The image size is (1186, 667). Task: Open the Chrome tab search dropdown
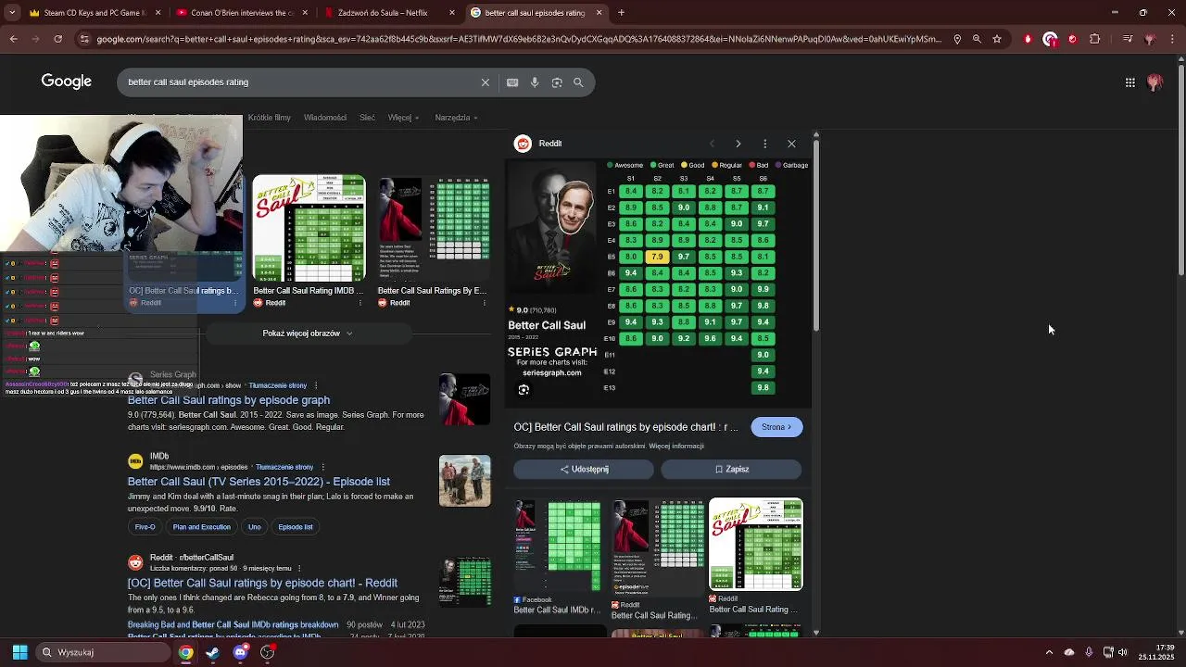point(11,13)
